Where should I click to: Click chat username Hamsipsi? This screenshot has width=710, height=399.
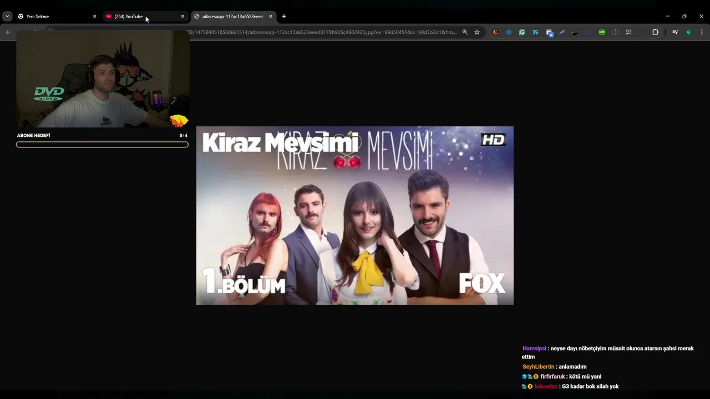pyautogui.click(x=534, y=349)
